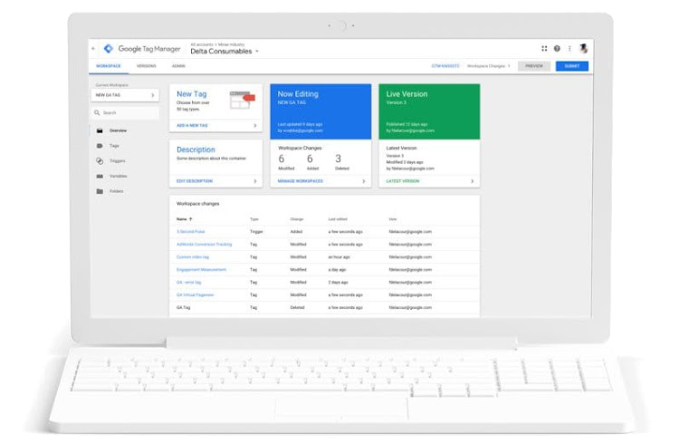Image resolution: width=679 pixels, height=444 pixels.
Task: Click Workspace Changes count in the header
Action: 489,66
